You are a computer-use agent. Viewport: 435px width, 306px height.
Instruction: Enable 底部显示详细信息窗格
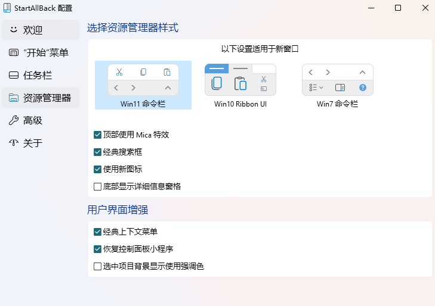(x=98, y=186)
